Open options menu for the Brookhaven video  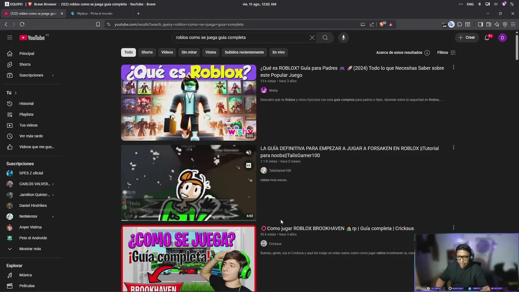[453, 228]
